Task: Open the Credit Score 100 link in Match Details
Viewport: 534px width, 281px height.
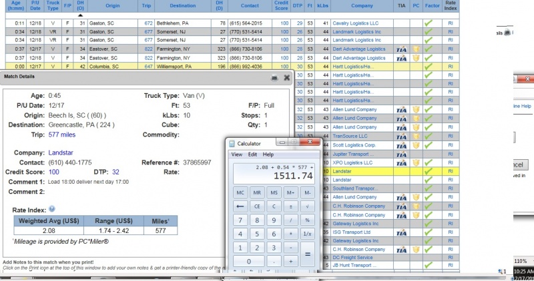Action: coord(54,172)
